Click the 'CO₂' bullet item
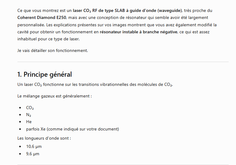The image size is (236, 165). click(30, 108)
